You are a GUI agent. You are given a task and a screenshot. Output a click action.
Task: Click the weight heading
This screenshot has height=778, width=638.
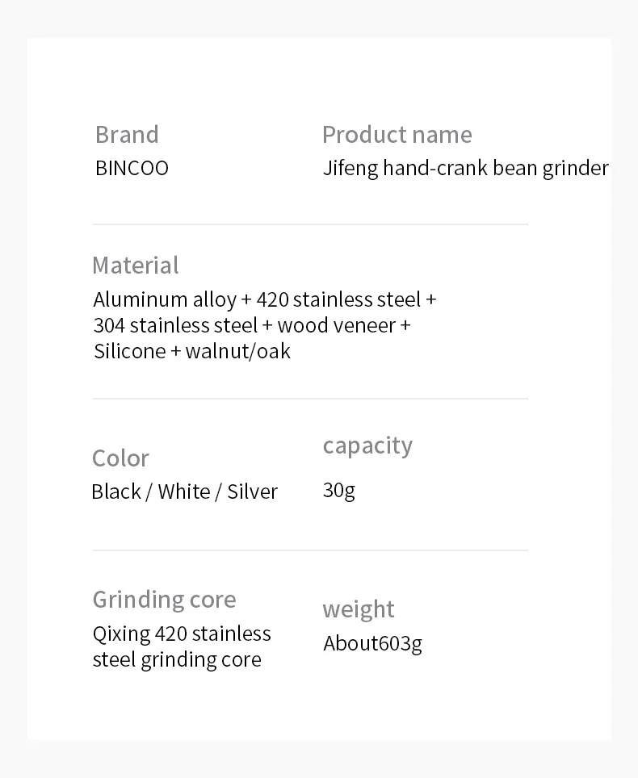coord(359,609)
